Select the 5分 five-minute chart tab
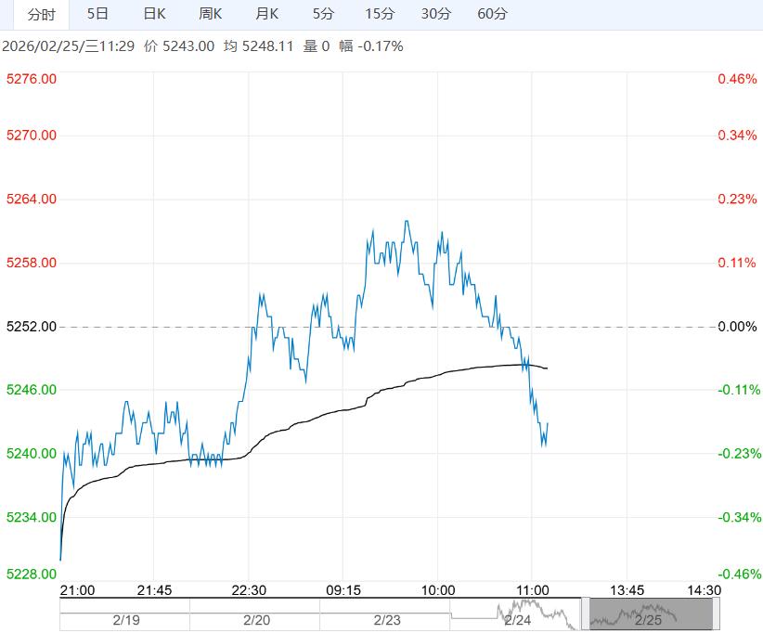 (x=323, y=14)
